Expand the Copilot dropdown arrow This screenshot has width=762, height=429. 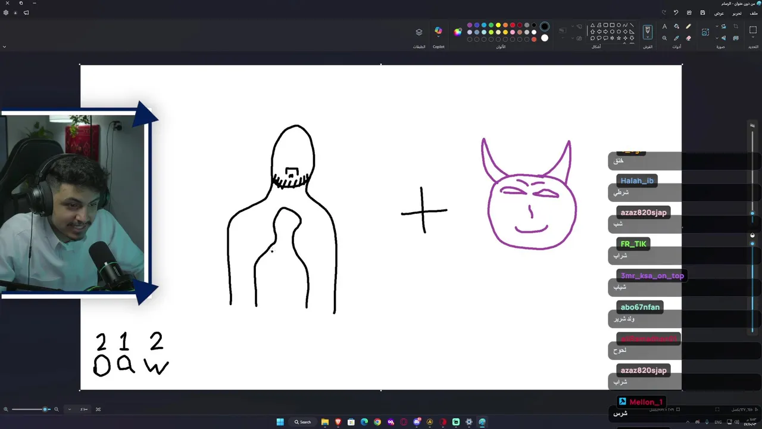pos(438,36)
